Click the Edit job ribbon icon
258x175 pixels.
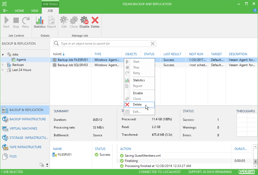click(64, 22)
